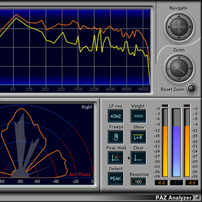Image resolution: width=202 pixels, height=202 pixels.
Task: Click the Navigate pad down arrow
Action: pyautogui.click(x=179, y=38)
